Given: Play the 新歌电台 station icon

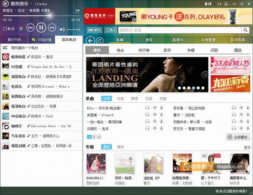Looking at the screenshot, I should click(5, 76).
